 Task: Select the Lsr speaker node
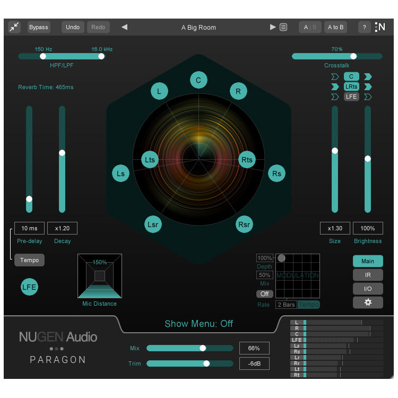(x=153, y=224)
